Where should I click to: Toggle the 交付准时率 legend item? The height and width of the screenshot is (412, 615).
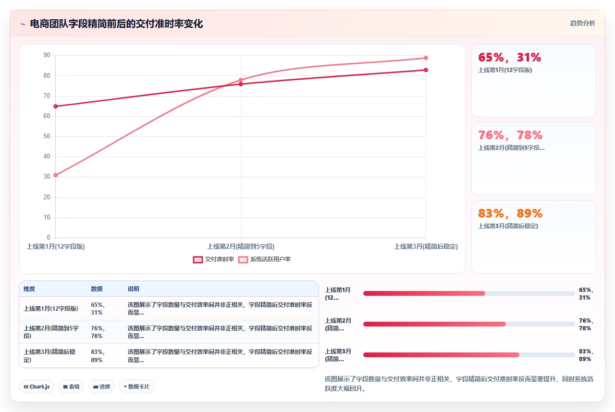(x=213, y=259)
